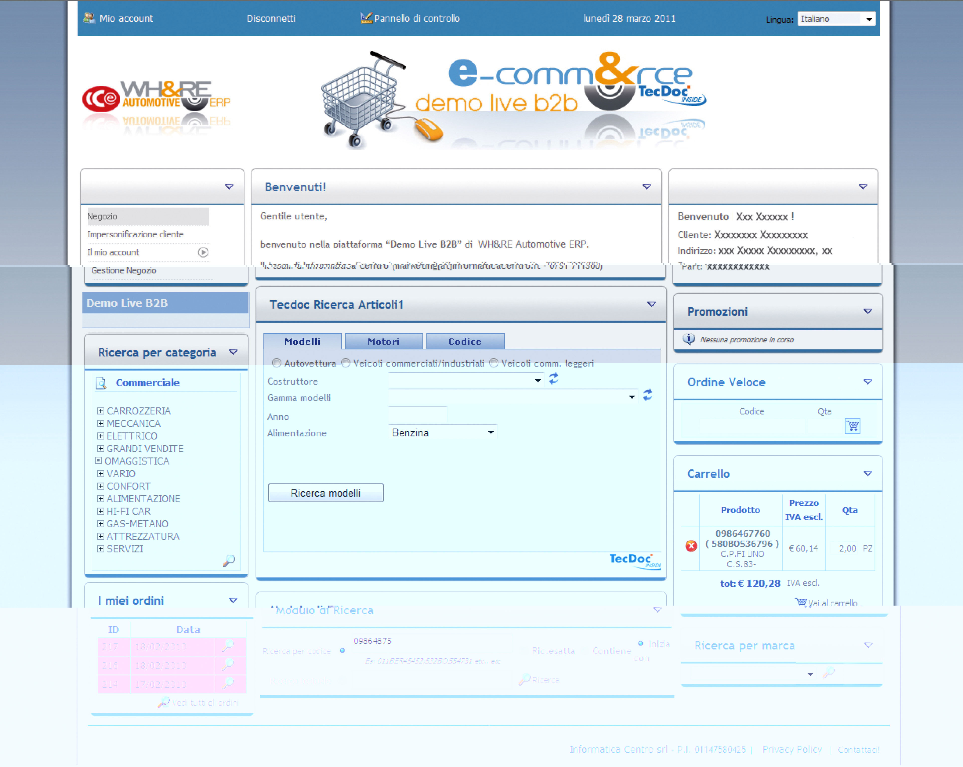Collapse the Tecdoc Ricerca Articoli1 panel
Viewport: 963px width, 767px height.
click(651, 304)
